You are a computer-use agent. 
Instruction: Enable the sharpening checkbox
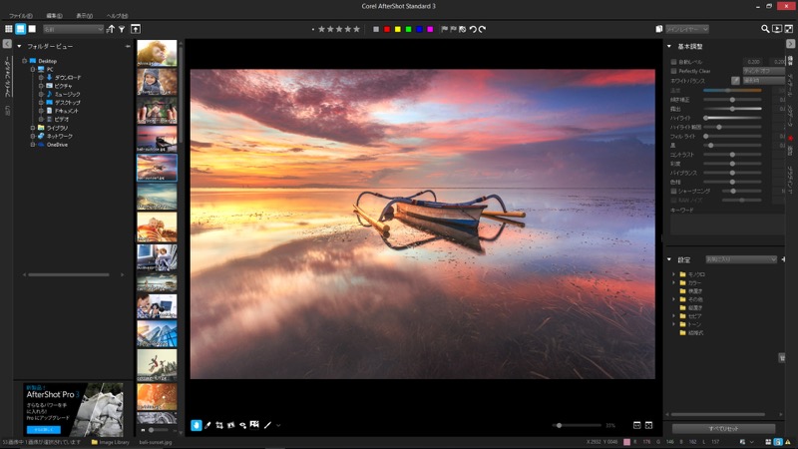673,191
